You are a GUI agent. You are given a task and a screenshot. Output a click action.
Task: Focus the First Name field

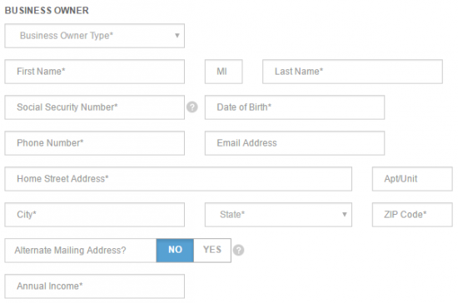pos(95,72)
